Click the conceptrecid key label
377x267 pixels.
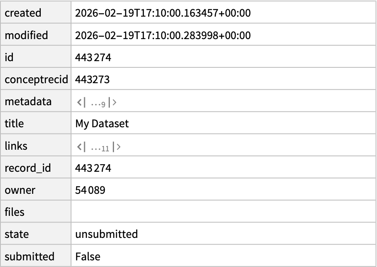(x=36, y=79)
